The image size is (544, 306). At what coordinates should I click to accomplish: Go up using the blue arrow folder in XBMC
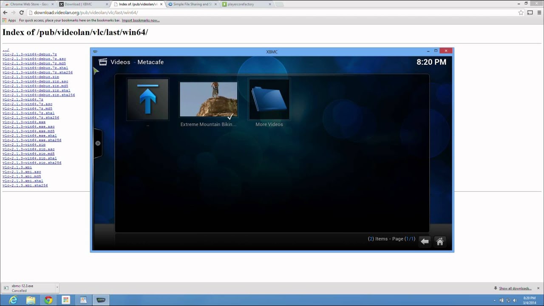coord(148,99)
